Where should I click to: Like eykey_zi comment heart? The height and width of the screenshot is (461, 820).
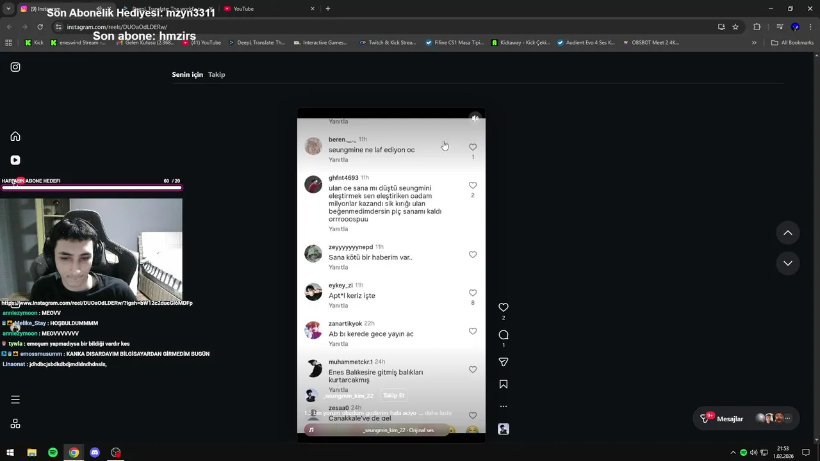tap(473, 293)
